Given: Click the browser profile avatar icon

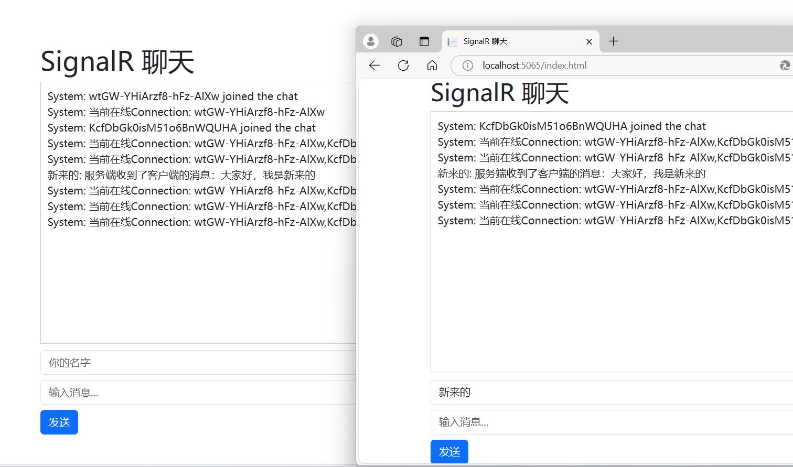Looking at the screenshot, I should click(371, 41).
